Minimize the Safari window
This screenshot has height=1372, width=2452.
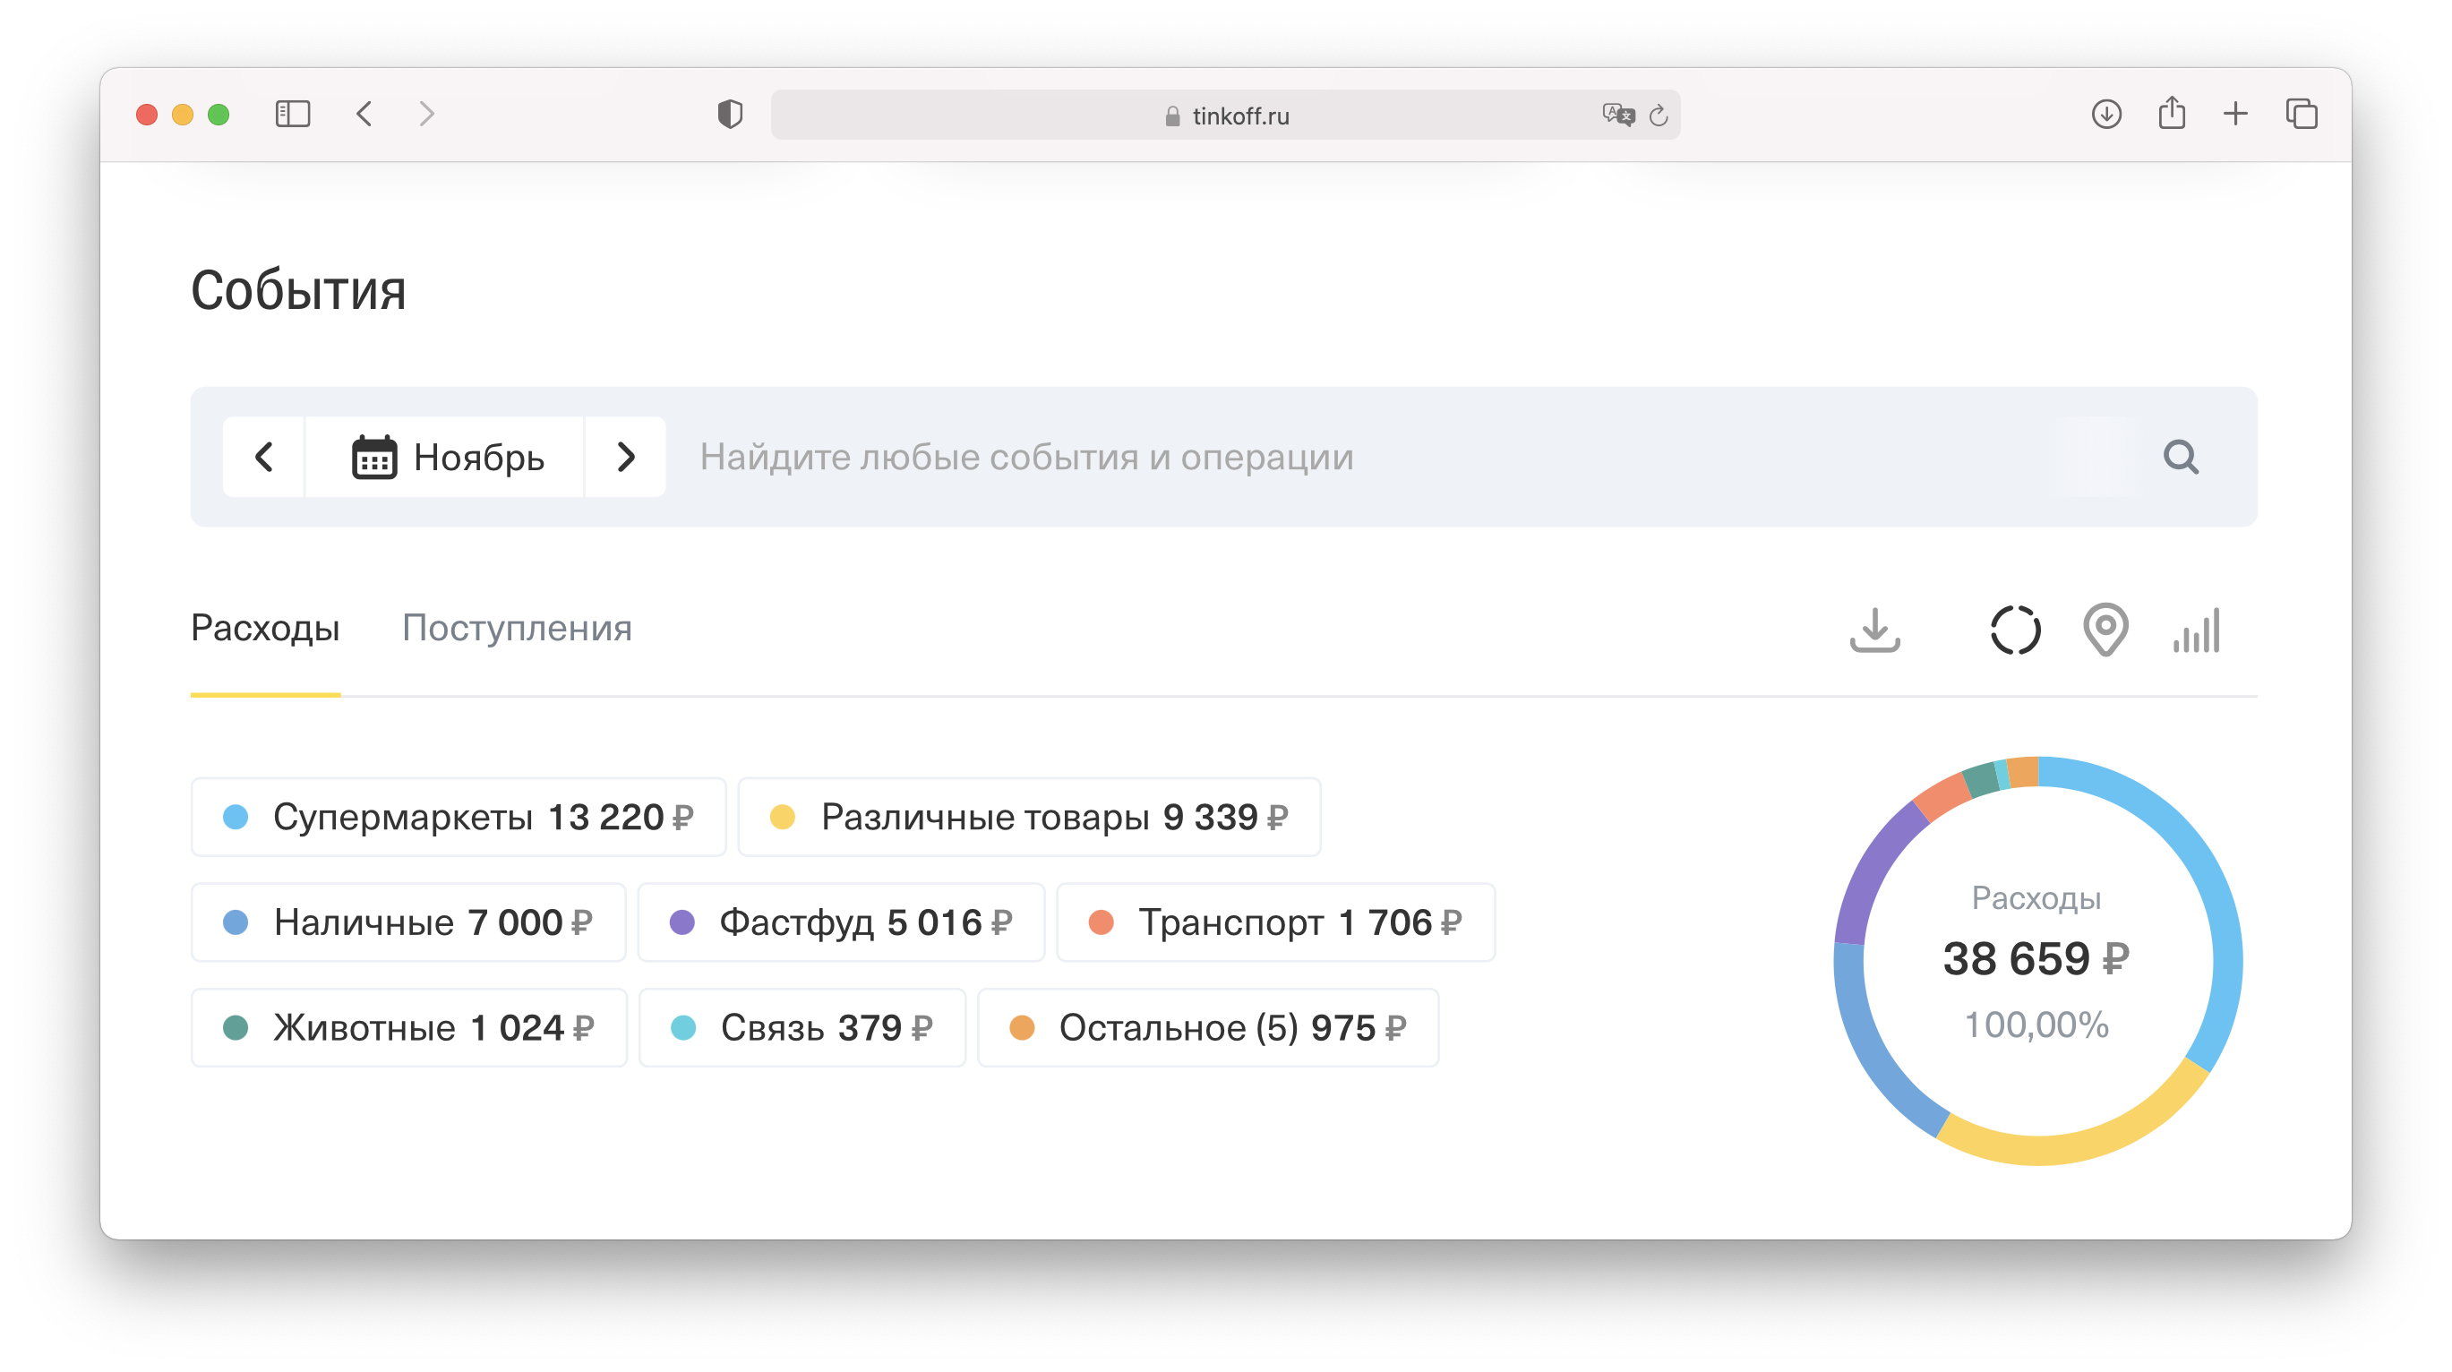click(x=183, y=115)
